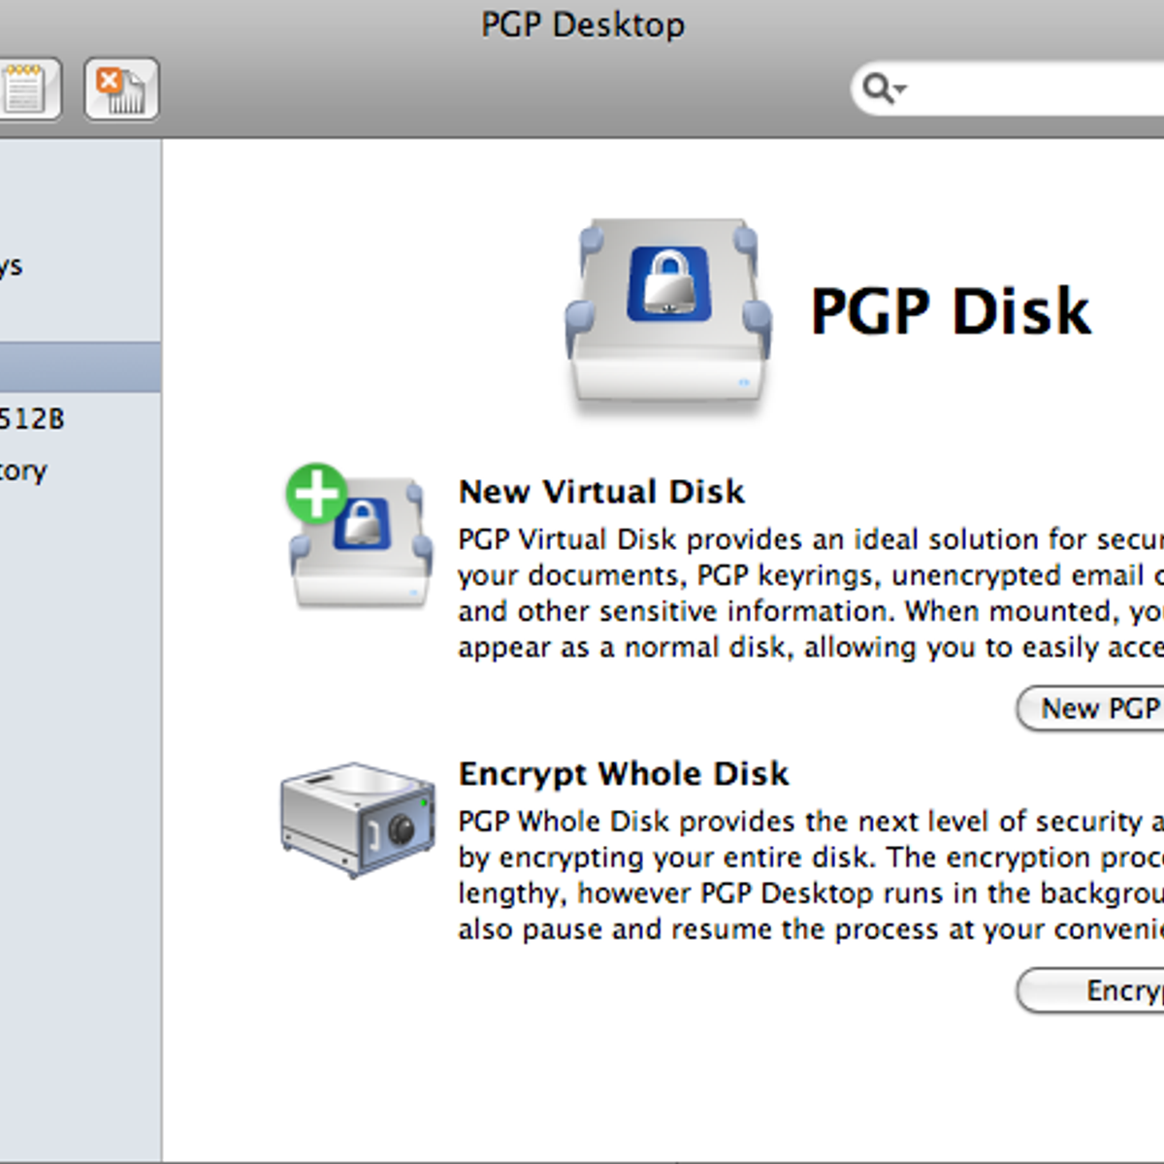Click the magnifying glass in the search field
Viewport: 1164px width, 1164px height.
(x=876, y=87)
